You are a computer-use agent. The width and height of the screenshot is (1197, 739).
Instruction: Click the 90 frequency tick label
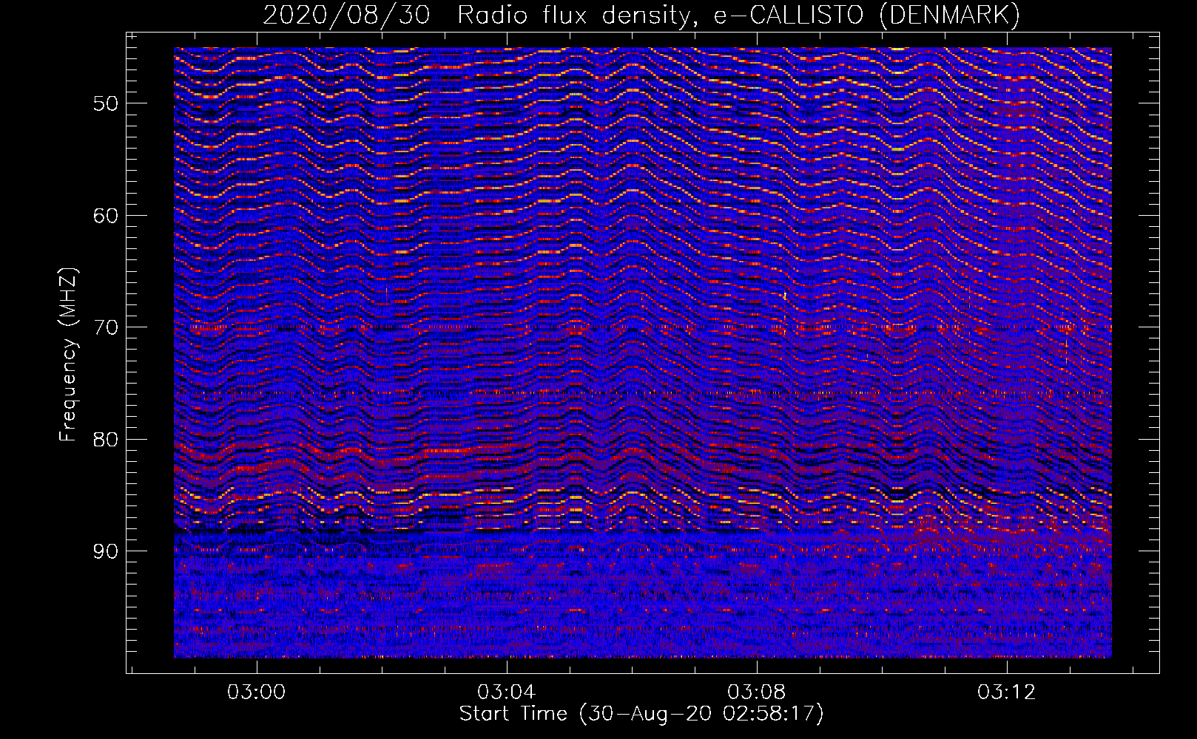coord(106,551)
